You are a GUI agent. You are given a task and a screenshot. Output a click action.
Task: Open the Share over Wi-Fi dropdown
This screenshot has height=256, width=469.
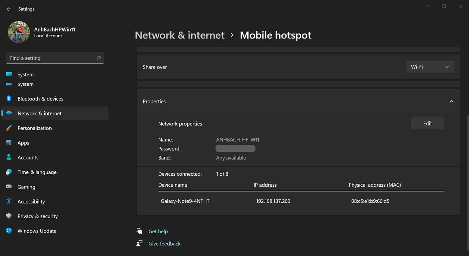(x=430, y=67)
